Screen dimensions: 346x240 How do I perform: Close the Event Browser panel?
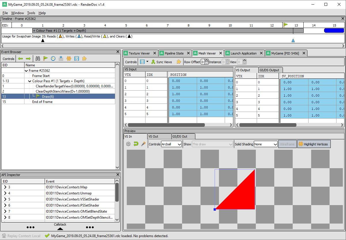(118, 52)
